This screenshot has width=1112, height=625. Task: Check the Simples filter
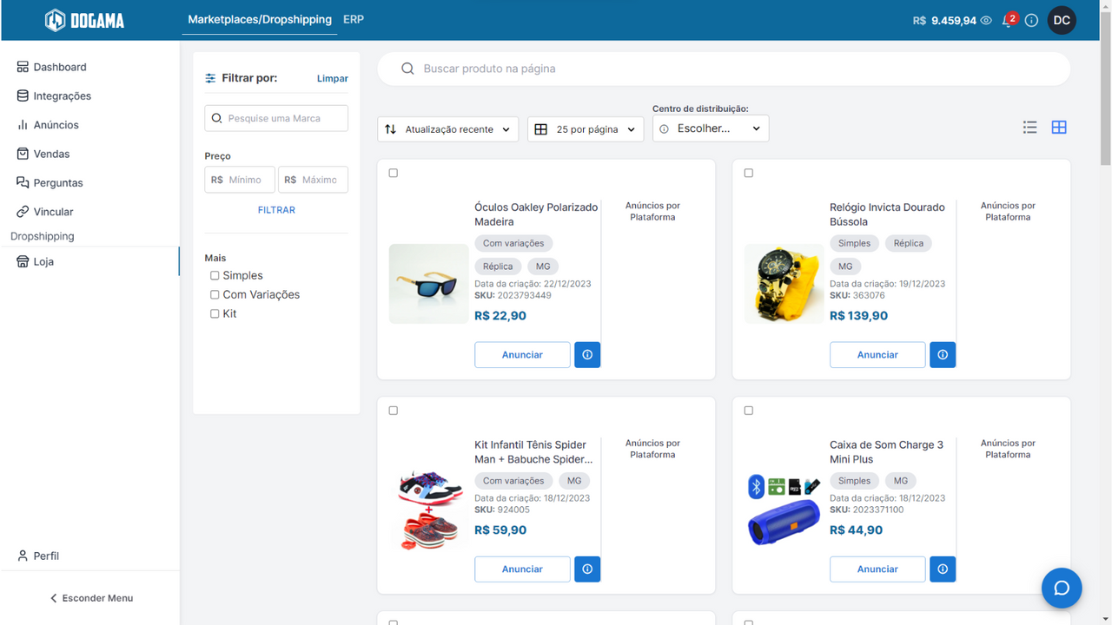[215, 276]
